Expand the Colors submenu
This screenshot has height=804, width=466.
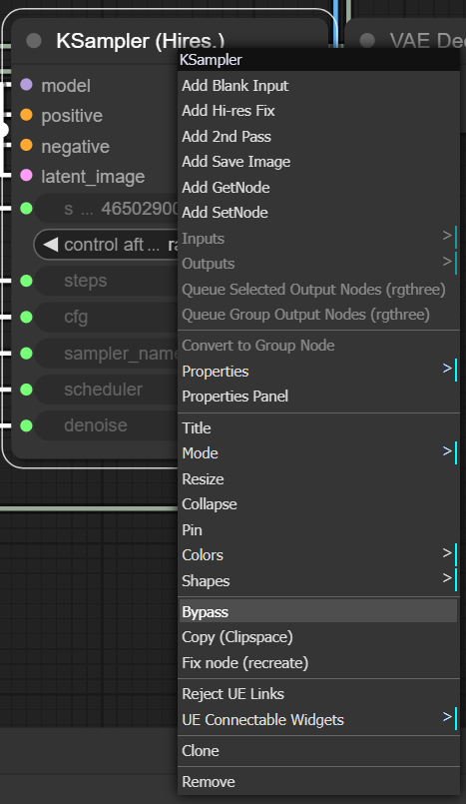[318, 554]
